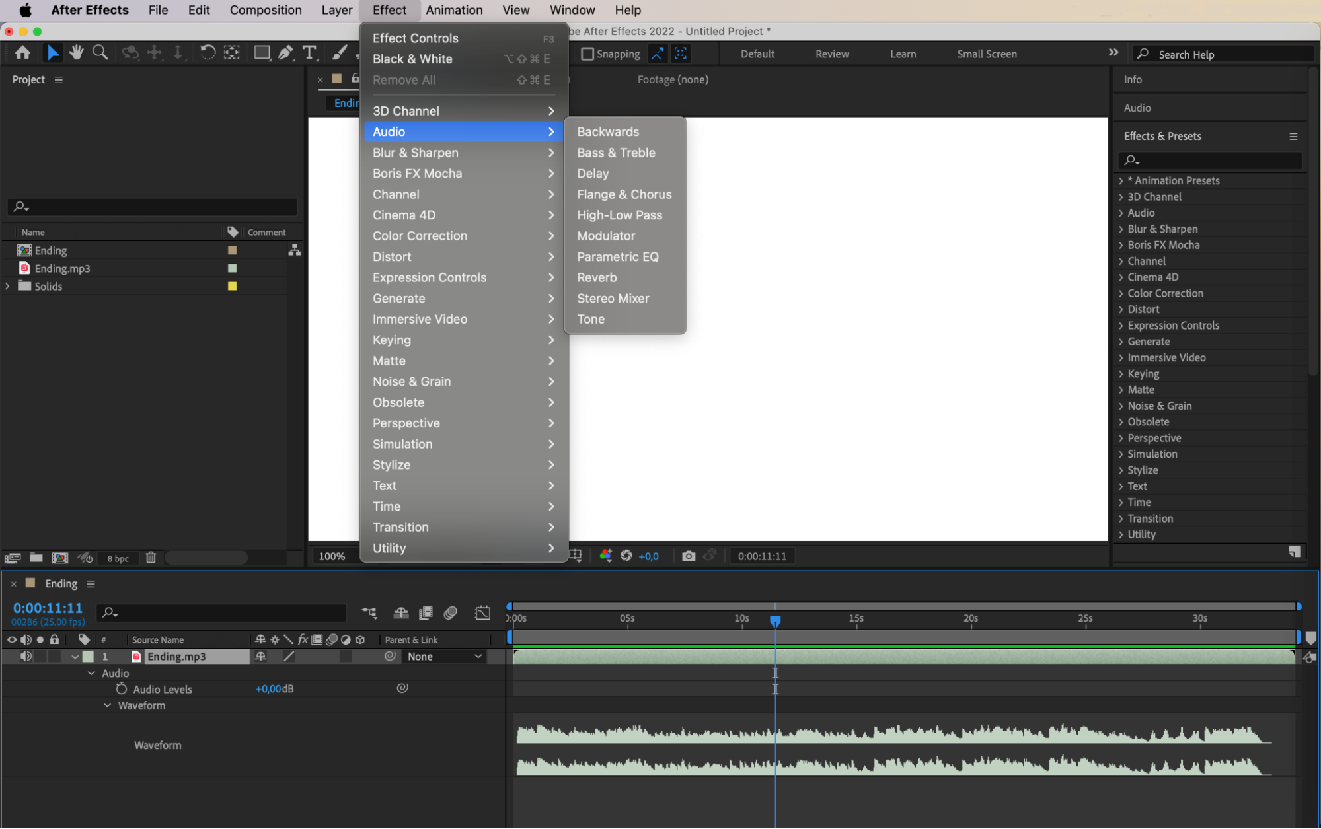Show channel and color management icon
The width and height of the screenshot is (1321, 829).
tap(605, 556)
